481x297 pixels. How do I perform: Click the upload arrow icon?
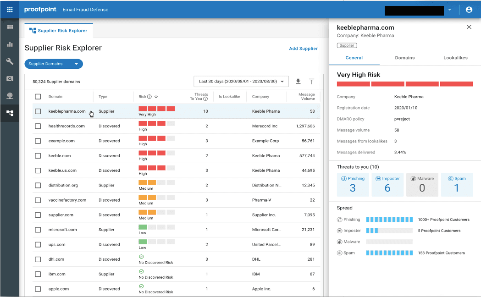[311, 82]
